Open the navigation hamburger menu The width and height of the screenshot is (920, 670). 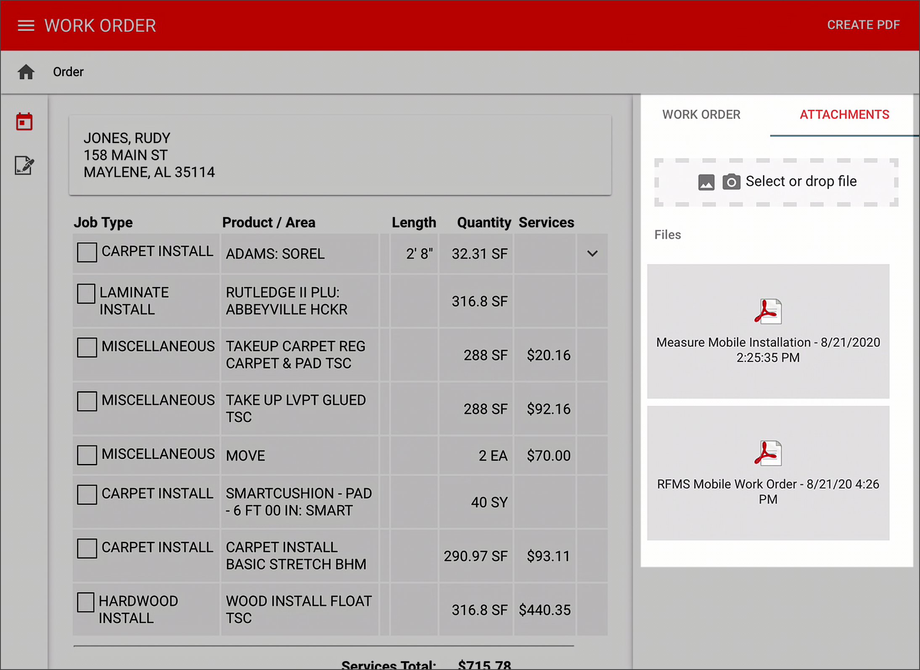click(x=26, y=26)
